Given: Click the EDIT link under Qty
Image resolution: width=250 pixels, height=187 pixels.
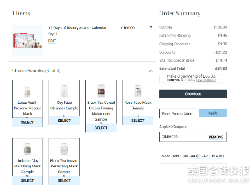Looking at the screenshot, I should [52, 41].
